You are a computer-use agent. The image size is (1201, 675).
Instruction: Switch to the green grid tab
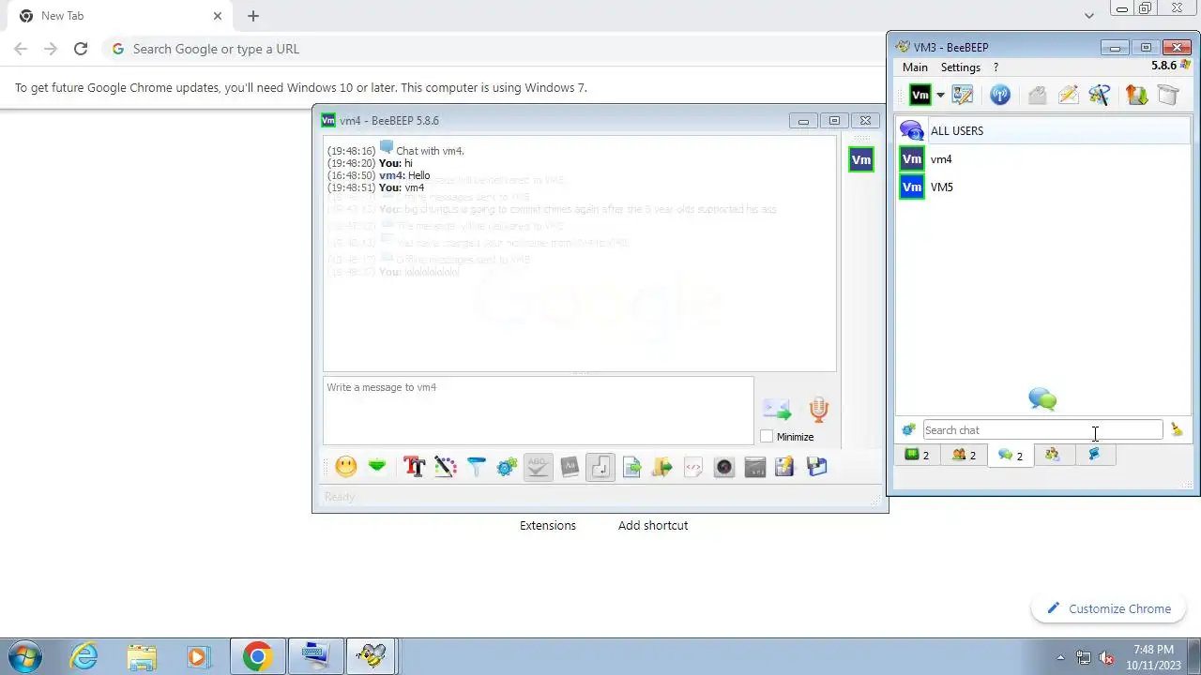pos(917,455)
